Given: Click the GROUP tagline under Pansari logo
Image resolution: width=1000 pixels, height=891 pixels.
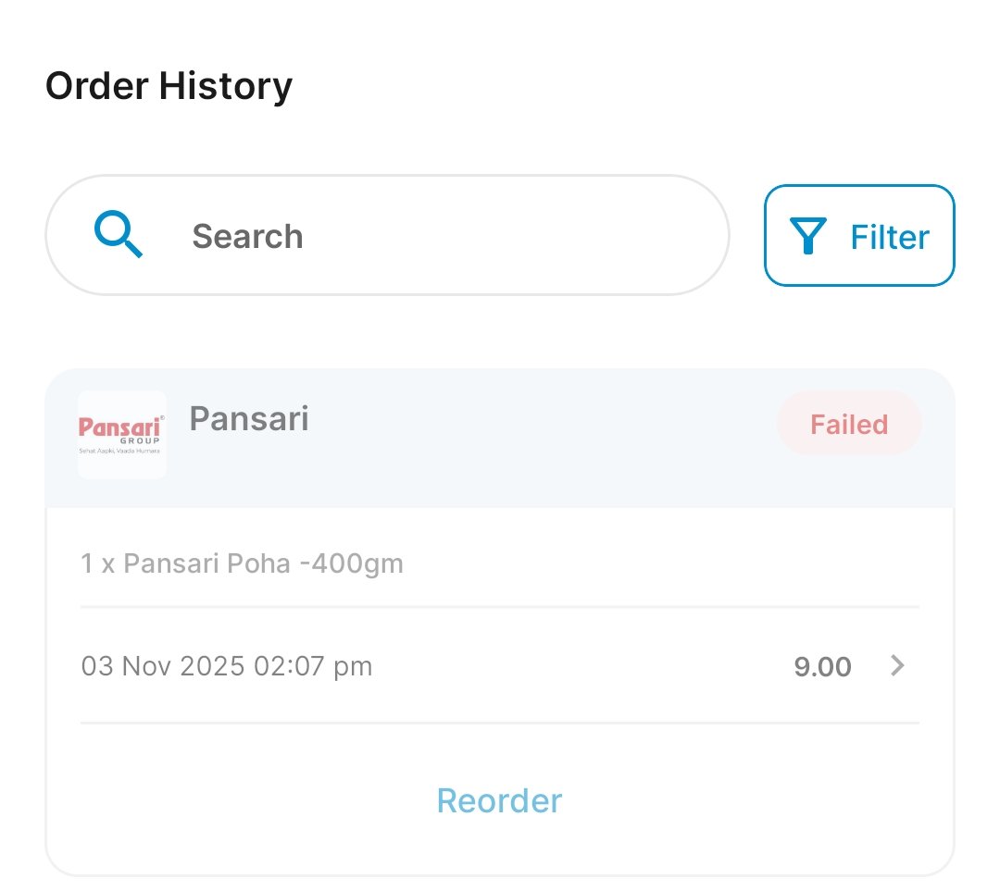Looking at the screenshot, I should click(x=145, y=441).
